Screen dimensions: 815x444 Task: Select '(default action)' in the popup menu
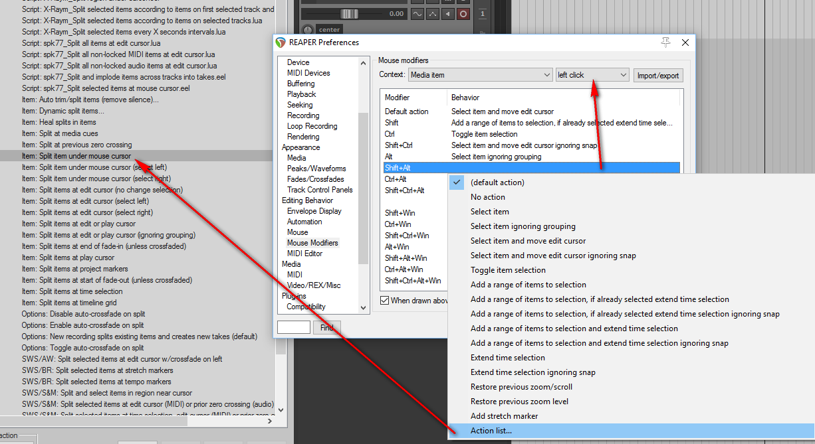(x=632, y=183)
